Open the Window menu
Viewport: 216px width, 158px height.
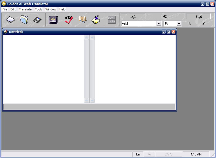[x=51, y=9]
